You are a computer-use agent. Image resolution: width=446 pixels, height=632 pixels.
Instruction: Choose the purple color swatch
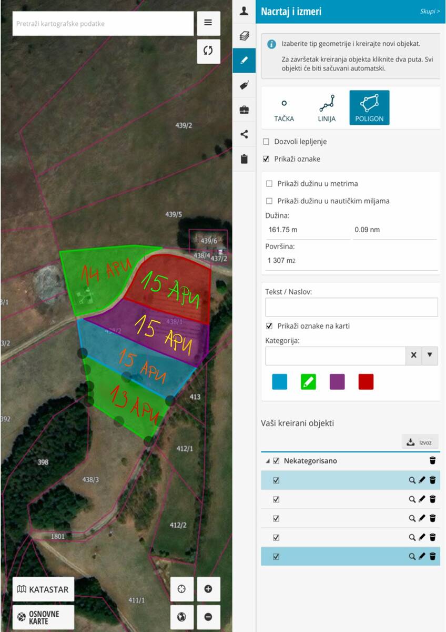click(x=337, y=382)
